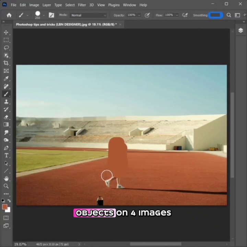Open the File menu
Screen dimensions: 247x247
tap(13, 5)
